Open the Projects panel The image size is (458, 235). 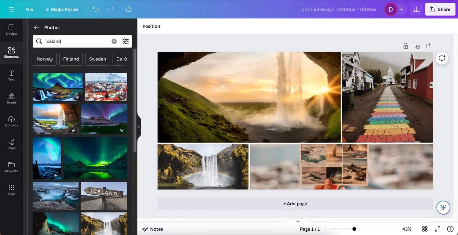(x=11, y=167)
